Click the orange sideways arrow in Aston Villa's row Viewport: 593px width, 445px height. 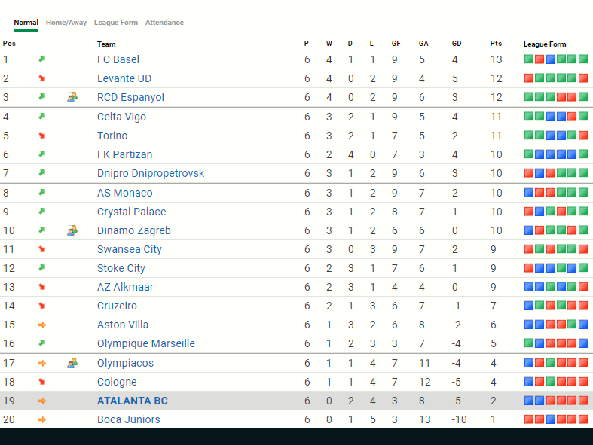pyautogui.click(x=42, y=325)
